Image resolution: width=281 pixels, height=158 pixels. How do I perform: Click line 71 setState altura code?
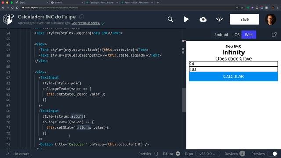click(x=78, y=128)
